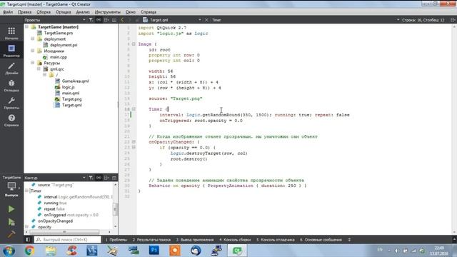Open the 4 Консоль сборки output pane
457x257 pixels.
(235, 240)
